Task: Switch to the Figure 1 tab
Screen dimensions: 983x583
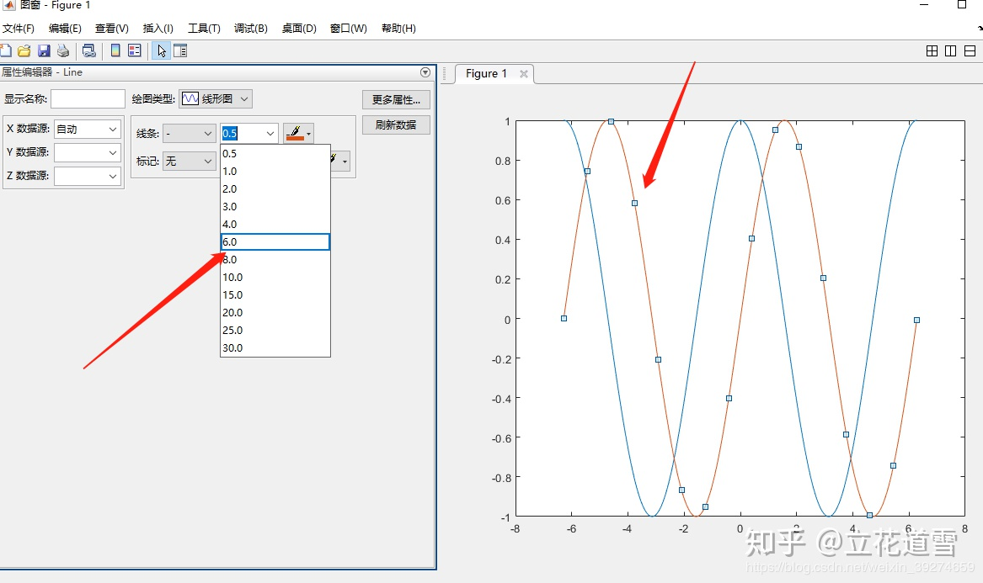Action: pos(486,74)
